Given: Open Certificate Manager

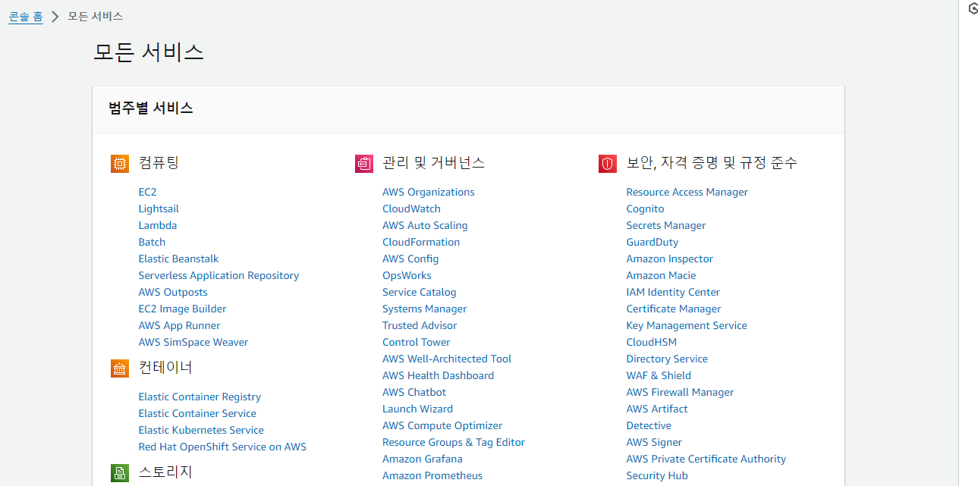Looking at the screenshot, I should point(674,309).
